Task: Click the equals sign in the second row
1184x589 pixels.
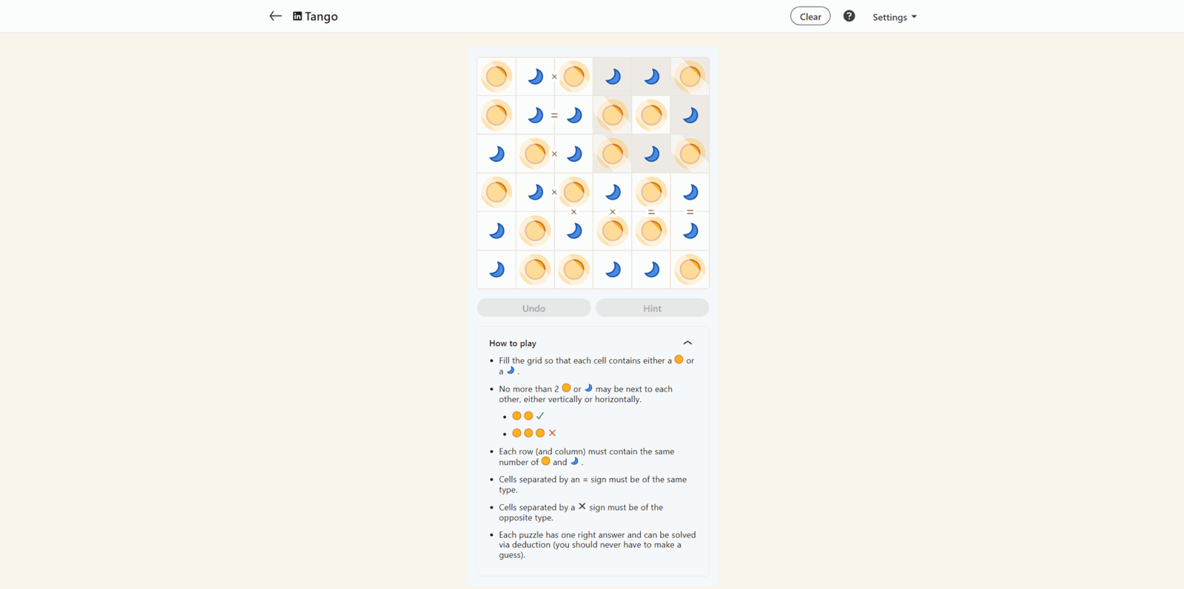Action: 554,115
